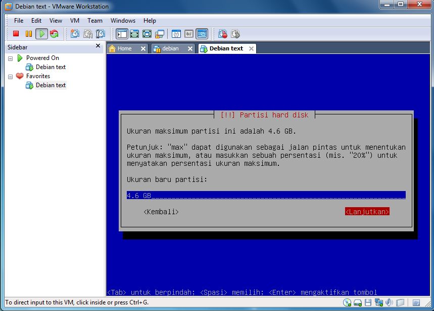The width and height of the screenshot is (434, 311).
Task: Click the status bar Ctrl+G hint text
Action: tap(77, 302)
